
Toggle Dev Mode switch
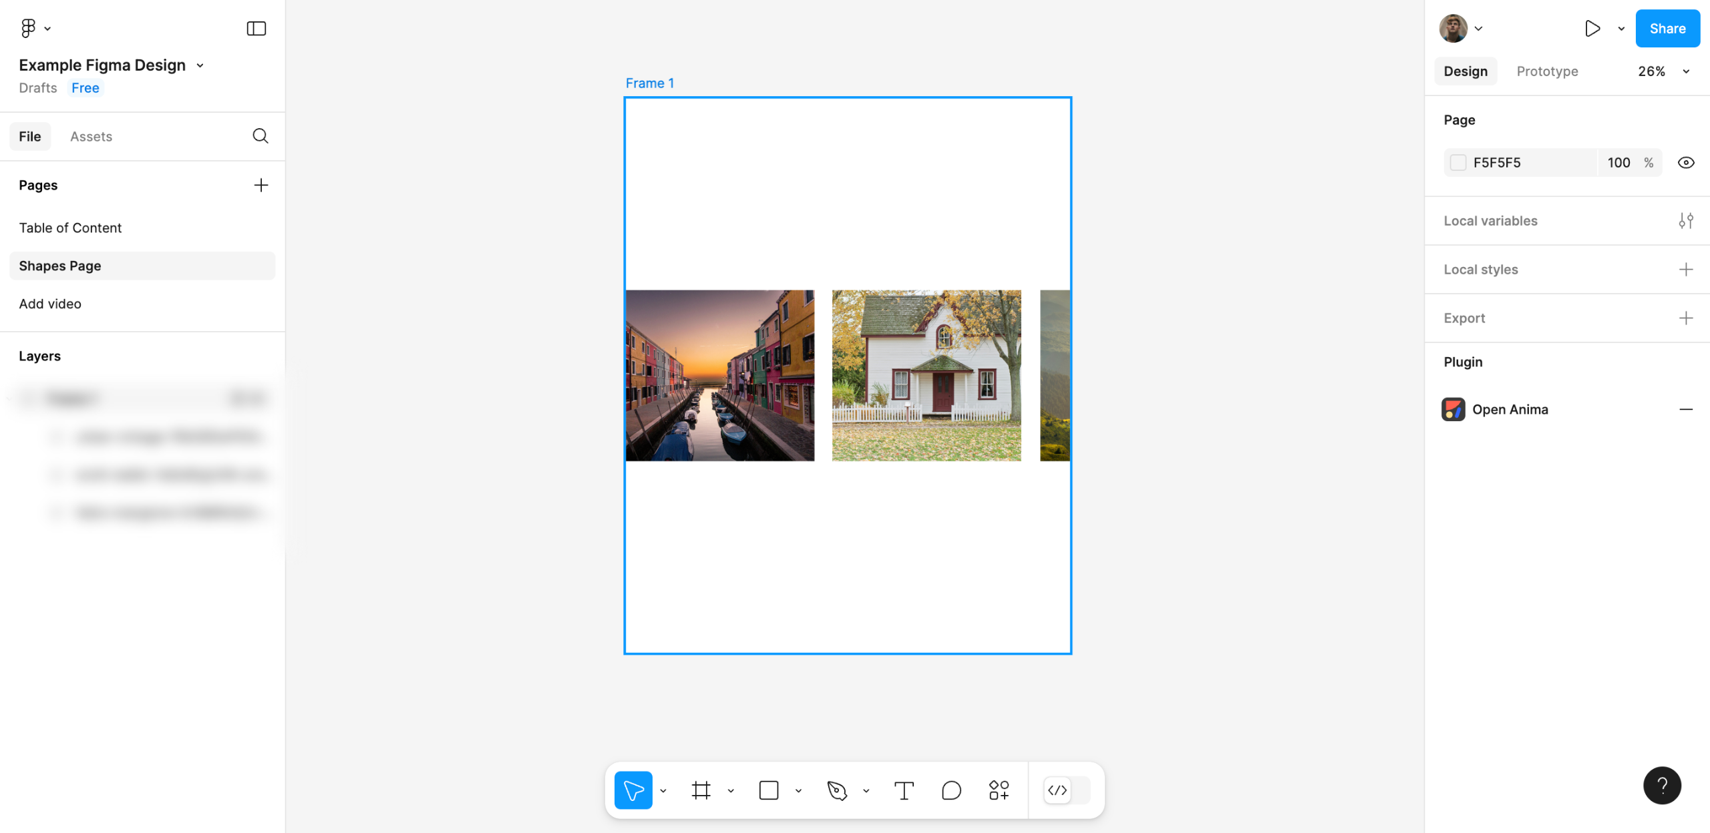1067,790
